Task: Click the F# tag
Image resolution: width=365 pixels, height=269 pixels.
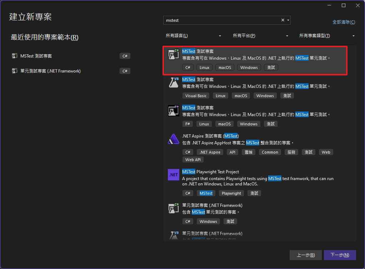Action: pos(187,124)
